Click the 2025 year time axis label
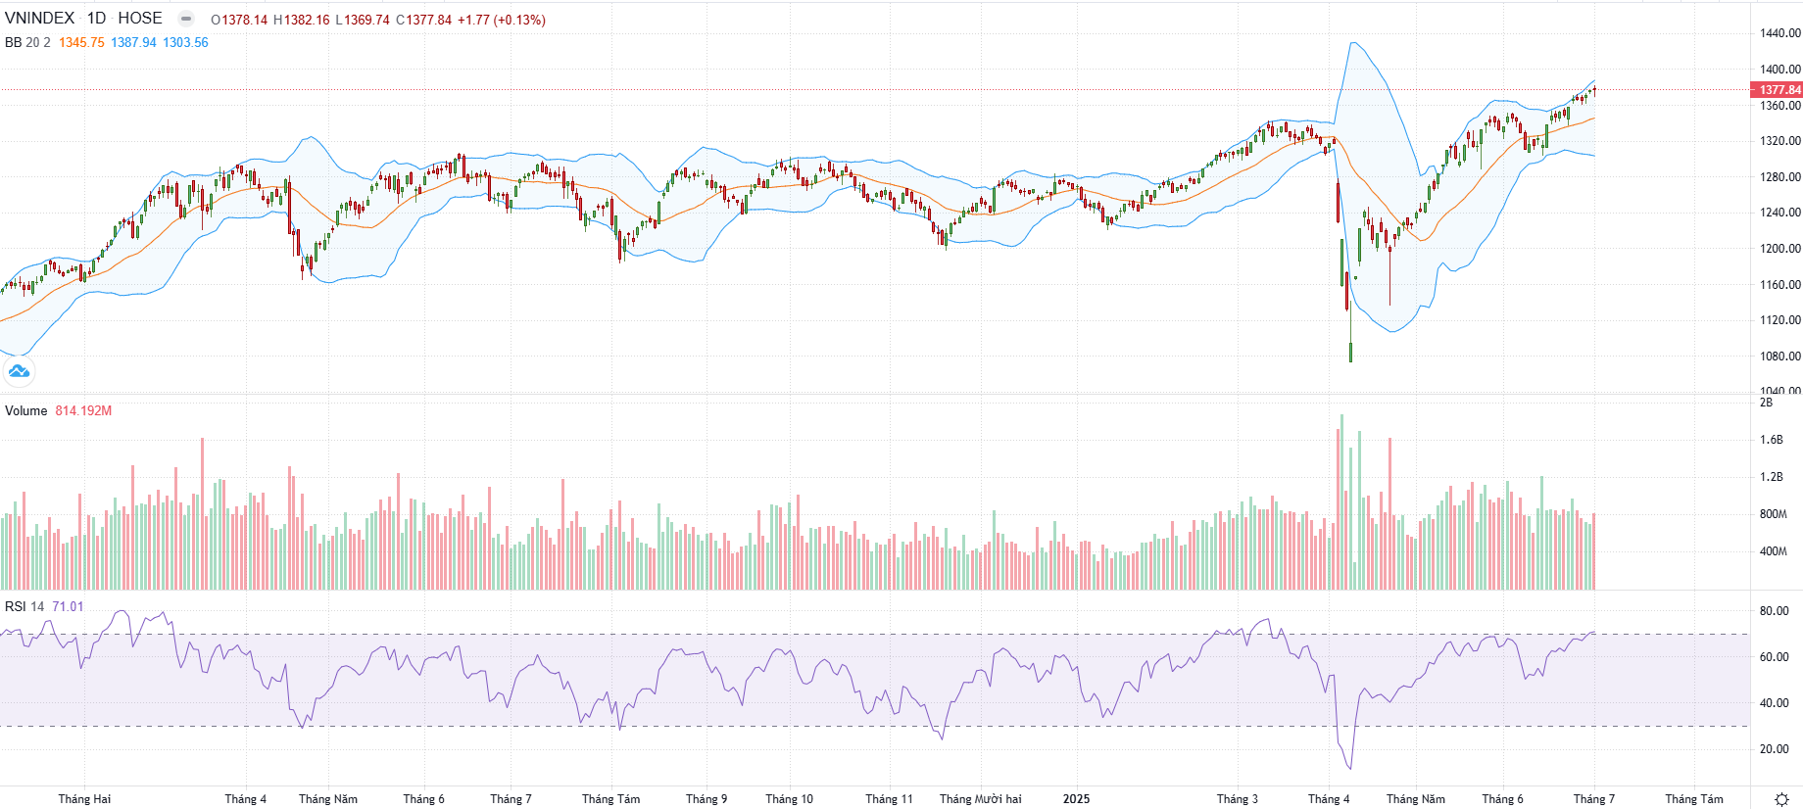The height and width of the screenshot is (809, 1803). (1076, 799)
